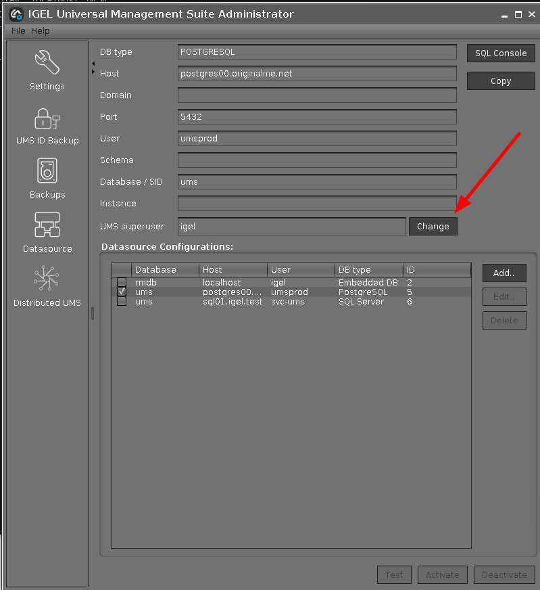Click the Host input field
Viewport: 540px width, 590px height.
click(316, 74)
